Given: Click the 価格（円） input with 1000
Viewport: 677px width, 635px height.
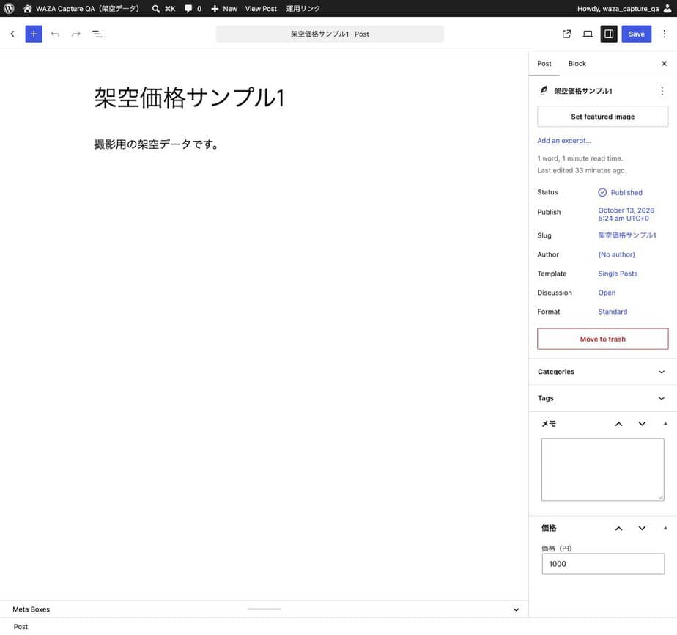Looking at the screenshot, I should 603,564.
